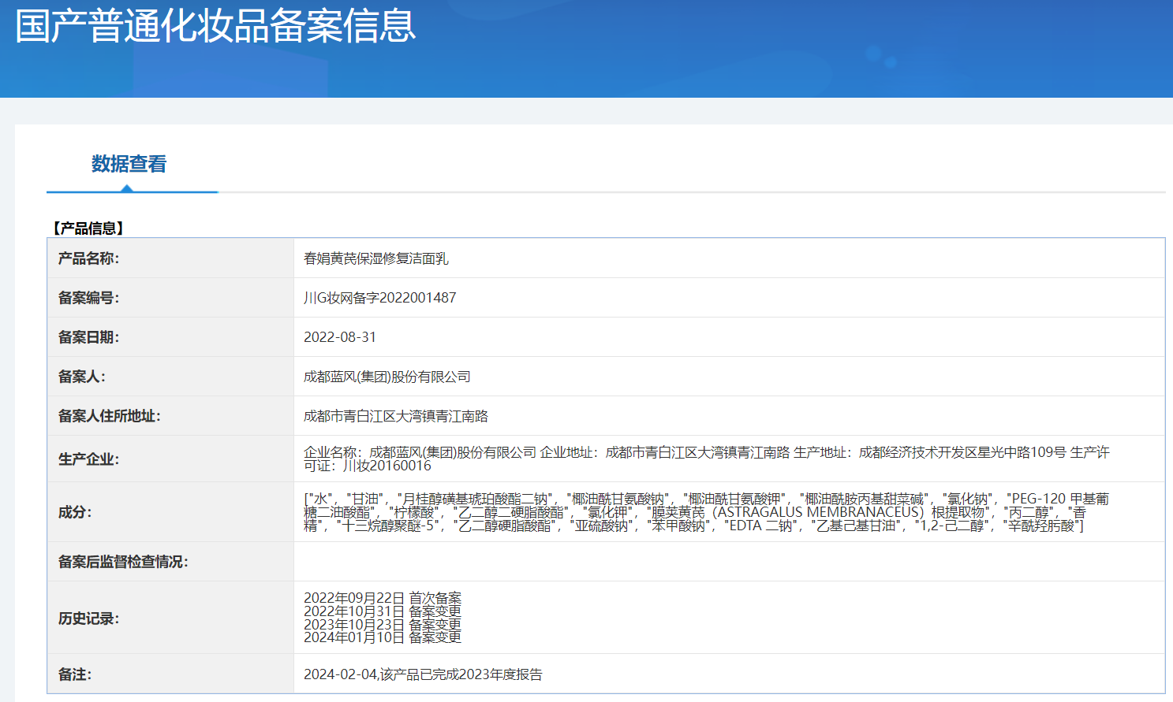The height and width of the screenshot is (702, 1173).
Task: Select the 【产品信息】 section heading
Action: tap(88, 228)
